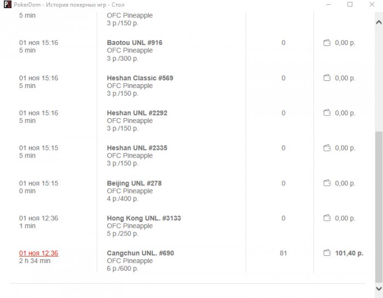Screen dimensions: 383x298
Task: Click wallet icon beside 101,40 p. amount
Action: (x=327, y=253)
